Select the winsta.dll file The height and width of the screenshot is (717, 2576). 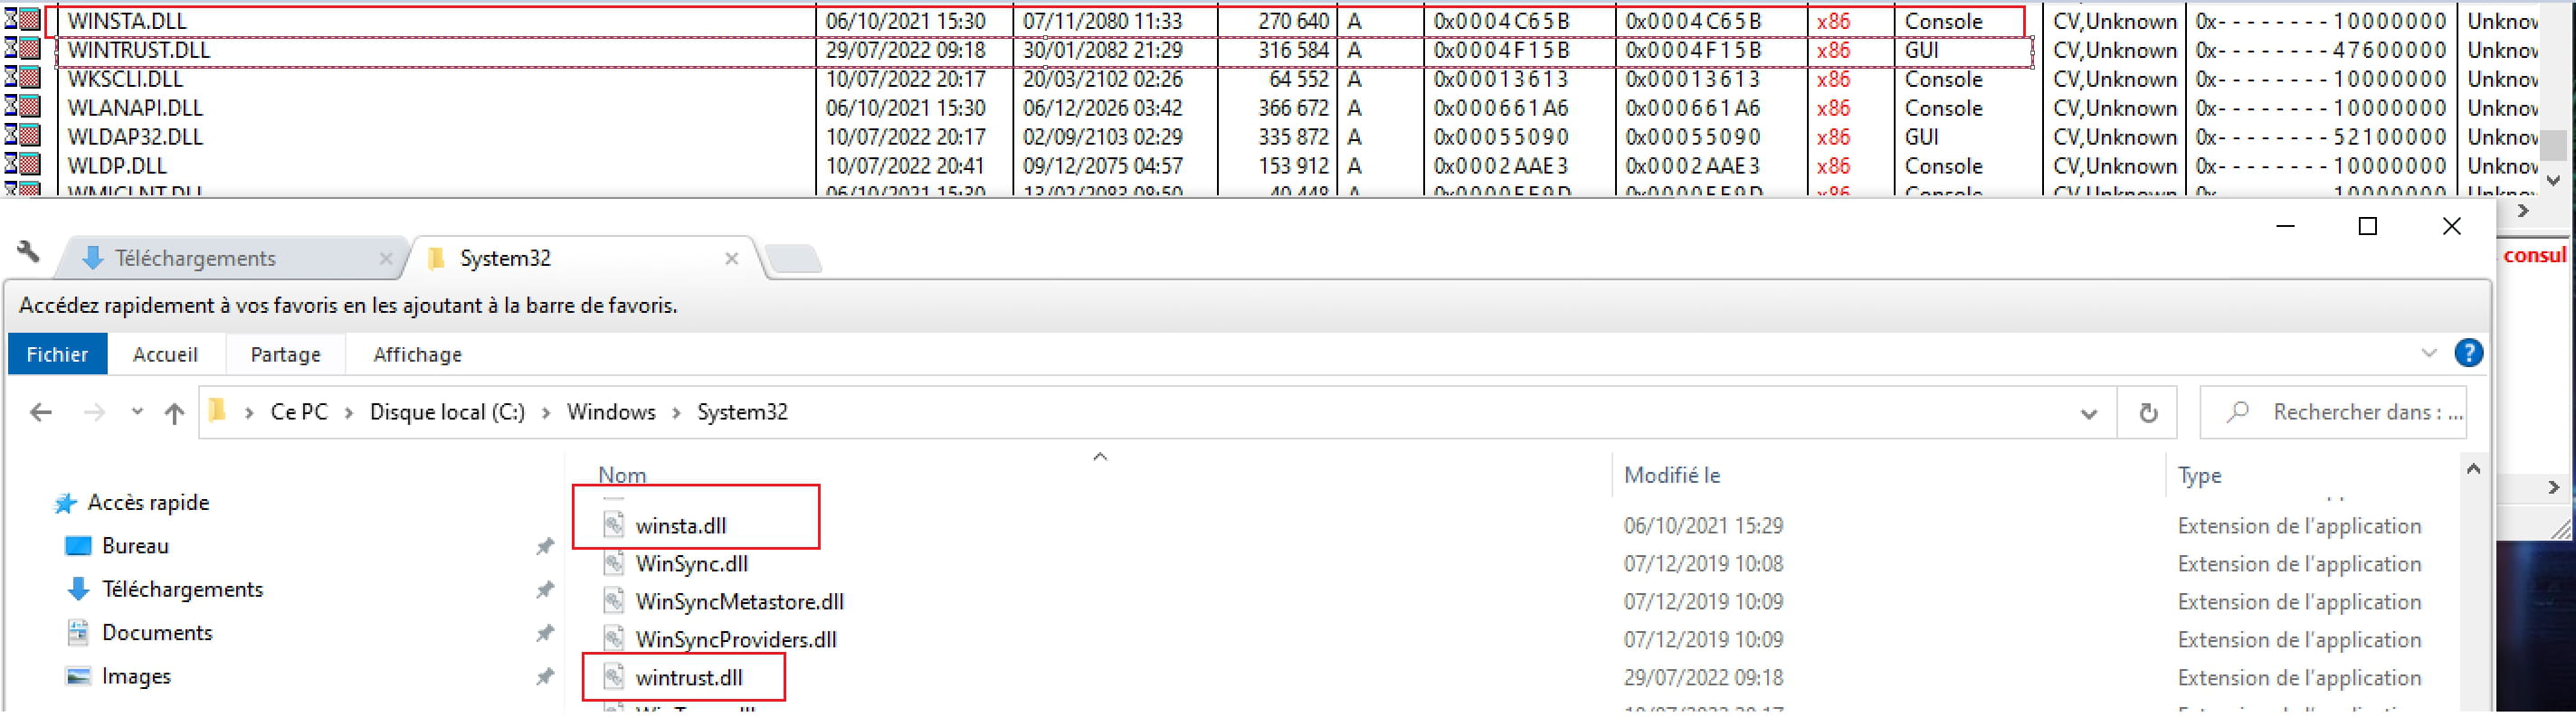pyautogui.click(x=681, y=525)
